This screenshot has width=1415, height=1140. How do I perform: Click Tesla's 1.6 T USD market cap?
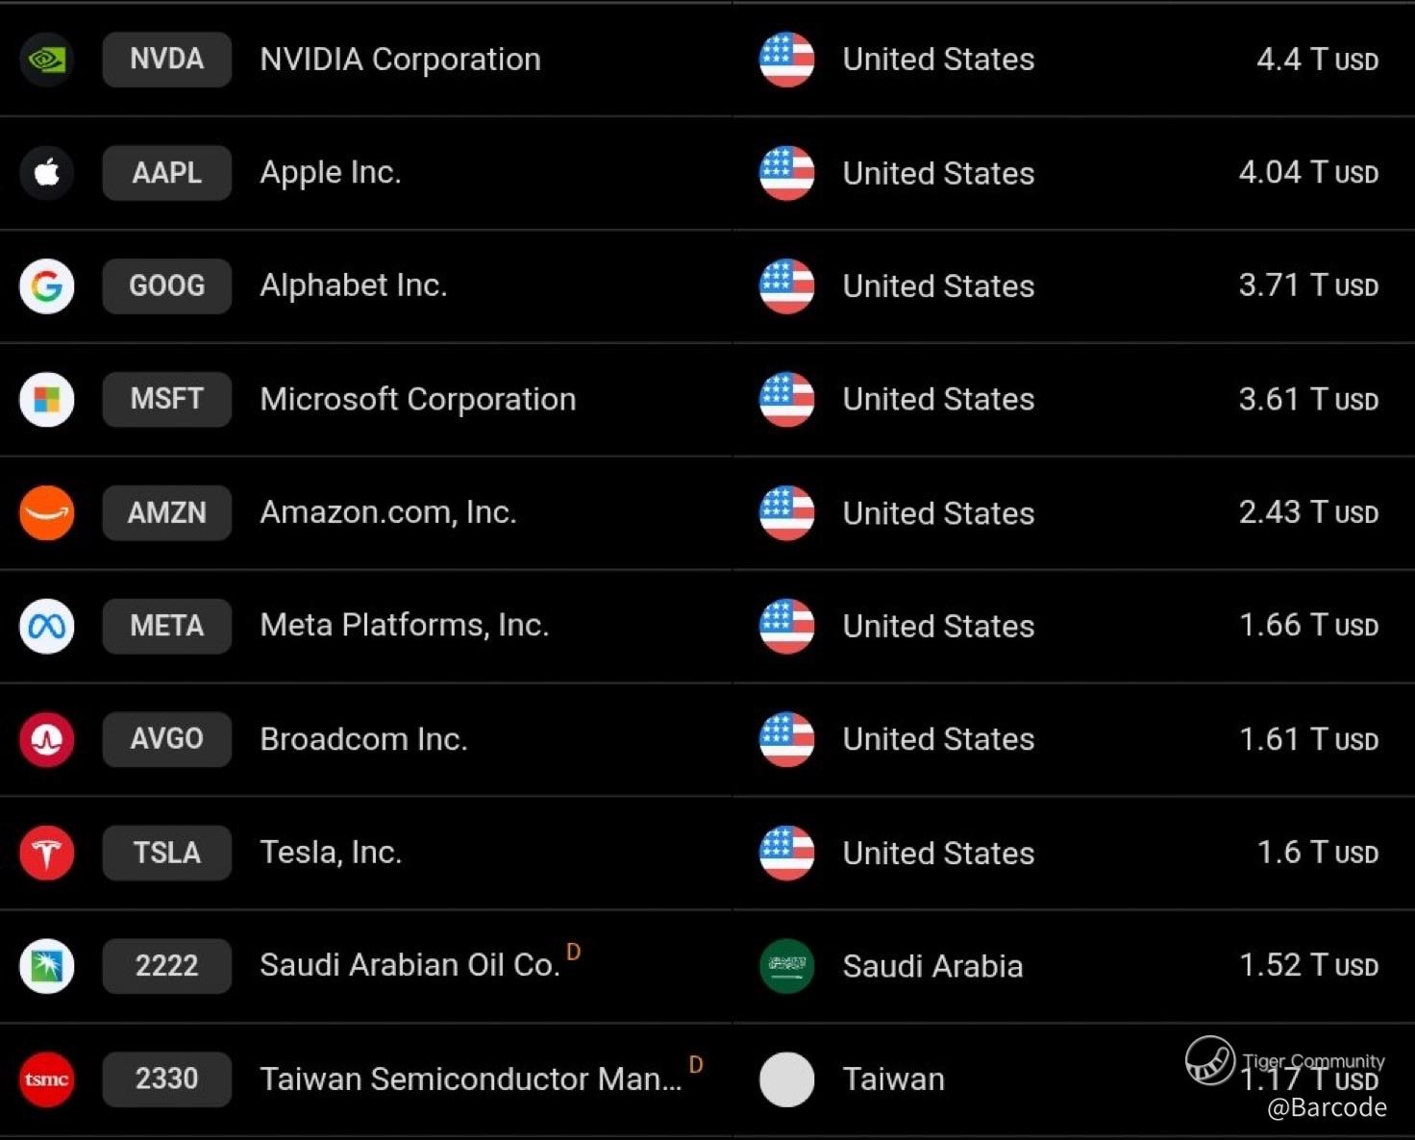point(1317,853)
